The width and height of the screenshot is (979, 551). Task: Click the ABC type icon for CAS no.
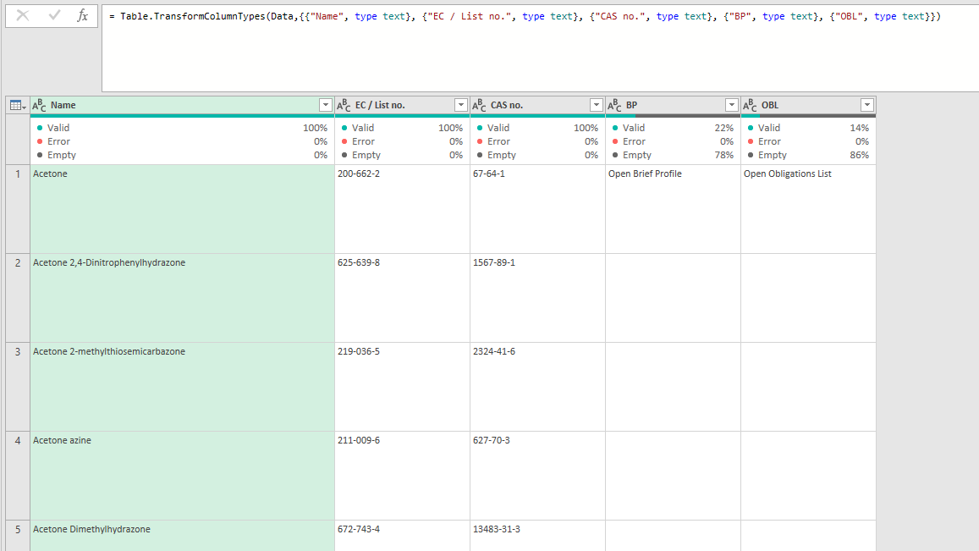coord(479,106)
